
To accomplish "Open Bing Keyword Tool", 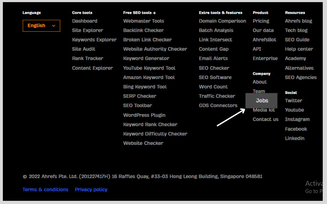I will click(x=145, y=87).
